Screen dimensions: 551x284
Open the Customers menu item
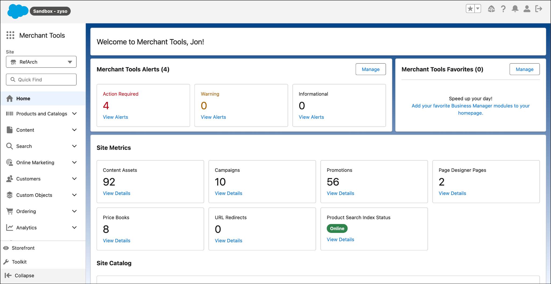click(29, 179)
